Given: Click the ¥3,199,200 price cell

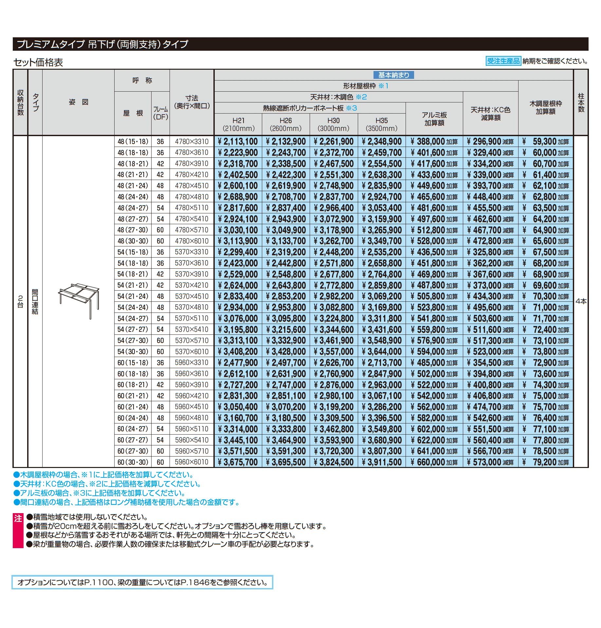Looking at the screenshot, I should (334, 407).
